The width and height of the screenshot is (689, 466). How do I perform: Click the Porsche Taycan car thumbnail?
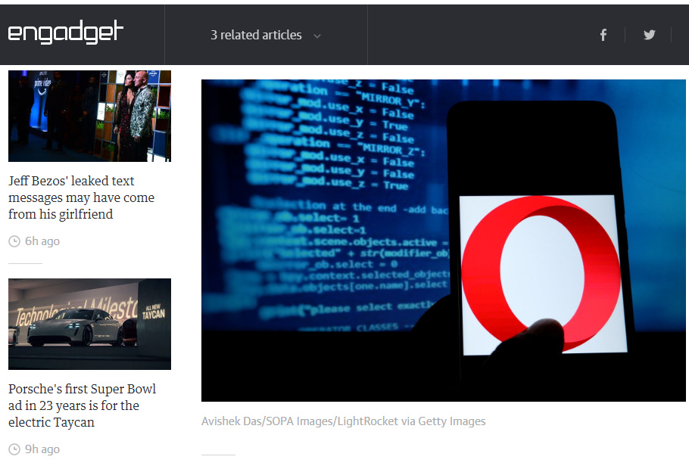(89, 324)
